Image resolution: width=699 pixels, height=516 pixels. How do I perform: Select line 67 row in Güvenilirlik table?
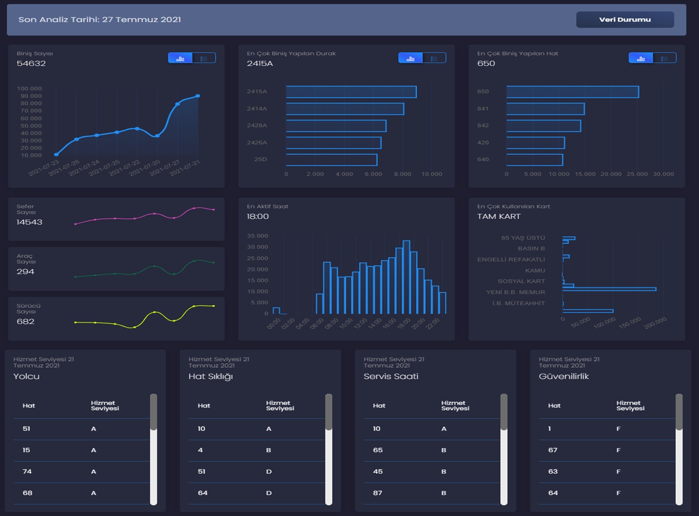[x=607, y=450]
